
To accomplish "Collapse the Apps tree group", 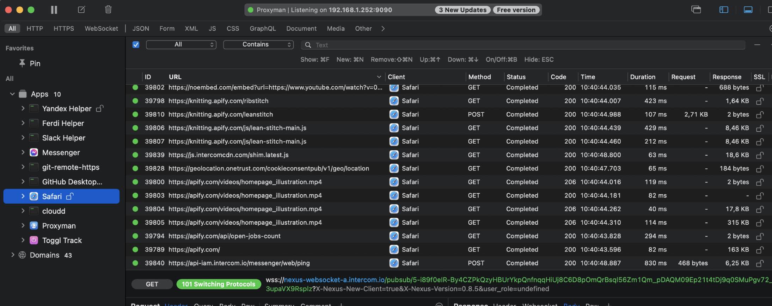I will pyautogui.click(x=12, y=94).
